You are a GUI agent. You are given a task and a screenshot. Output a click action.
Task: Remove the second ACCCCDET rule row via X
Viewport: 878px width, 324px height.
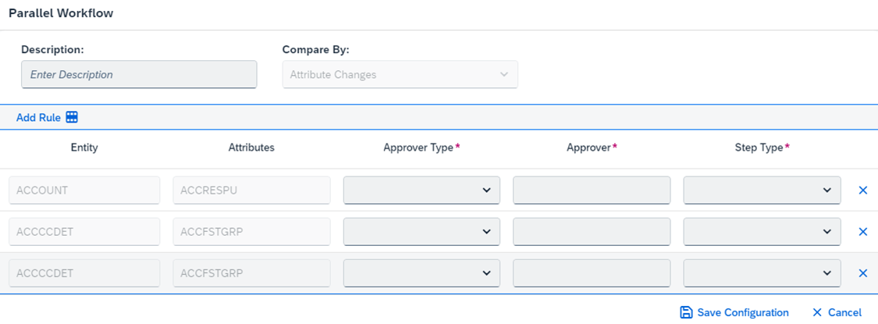[x=863, y=273]
